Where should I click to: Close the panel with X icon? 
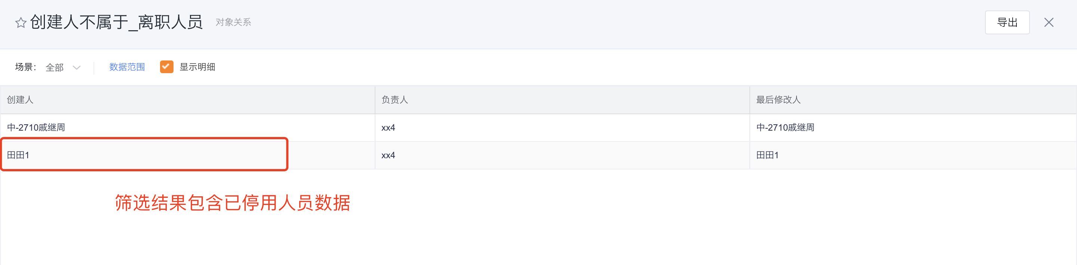[x=1049, y=22]
